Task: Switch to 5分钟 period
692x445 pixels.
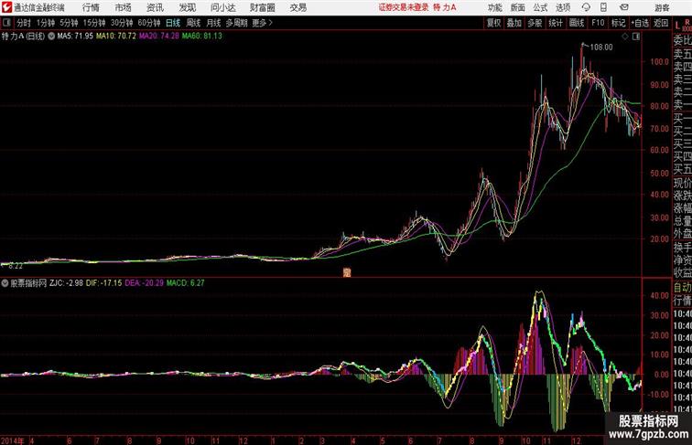Action: pyautogui.click(x=69, y=23)
